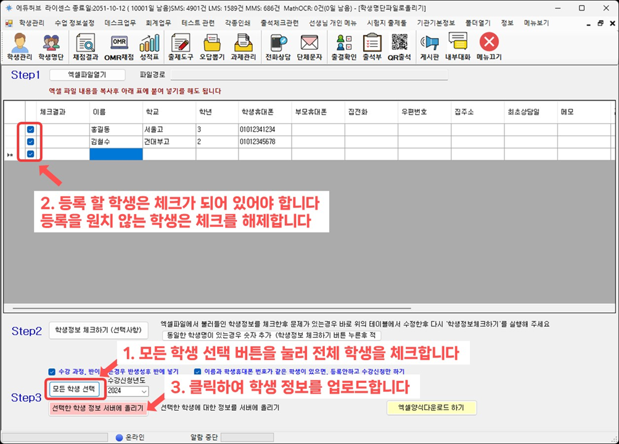The width and height of the screenshot is (619, 444).
Task: Click the highlighted blue 이름 cell
Action: [x=116, y=154]
